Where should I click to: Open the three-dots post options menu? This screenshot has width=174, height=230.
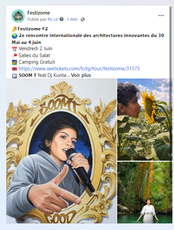[x=161, y=16]
